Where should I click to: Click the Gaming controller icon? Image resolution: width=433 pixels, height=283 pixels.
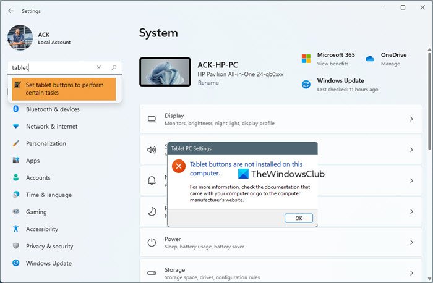[x=15, y=211]
